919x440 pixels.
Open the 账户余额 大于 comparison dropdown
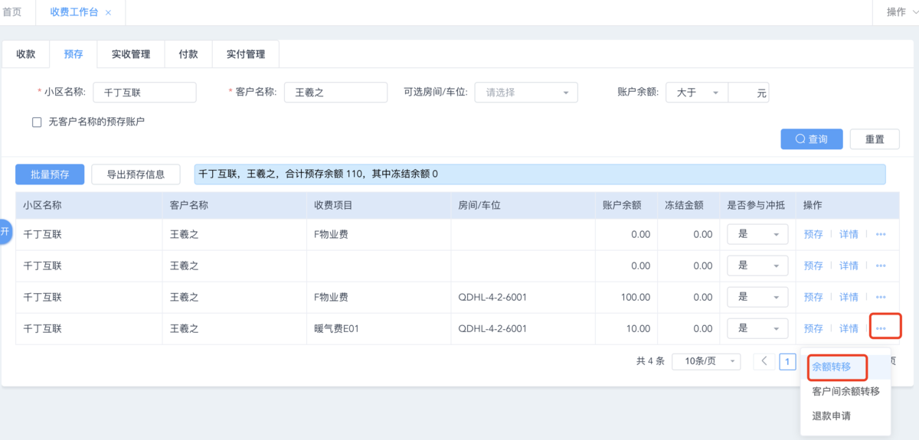[697, 93]
